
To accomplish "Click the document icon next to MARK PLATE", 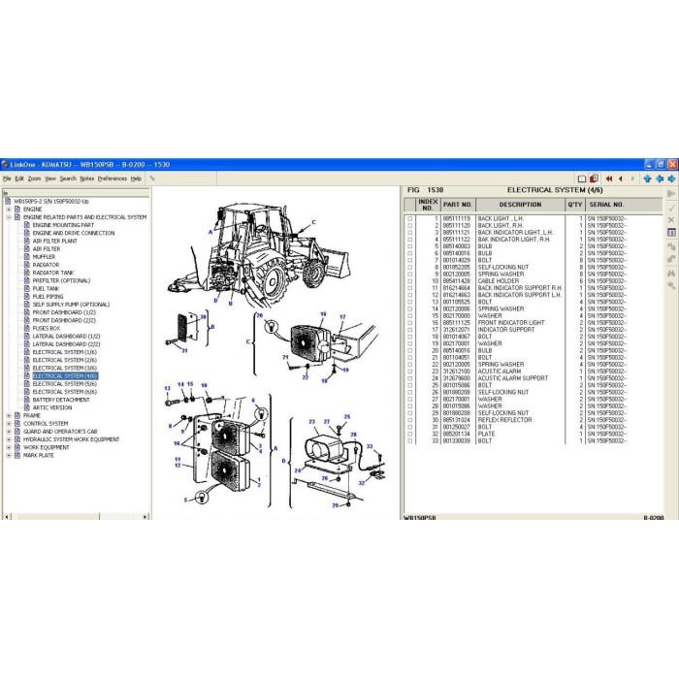I will pyautogui.click(x=17, y=456).
